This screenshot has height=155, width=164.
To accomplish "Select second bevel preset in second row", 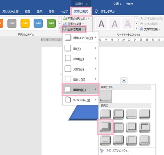I will coord(118,128).
